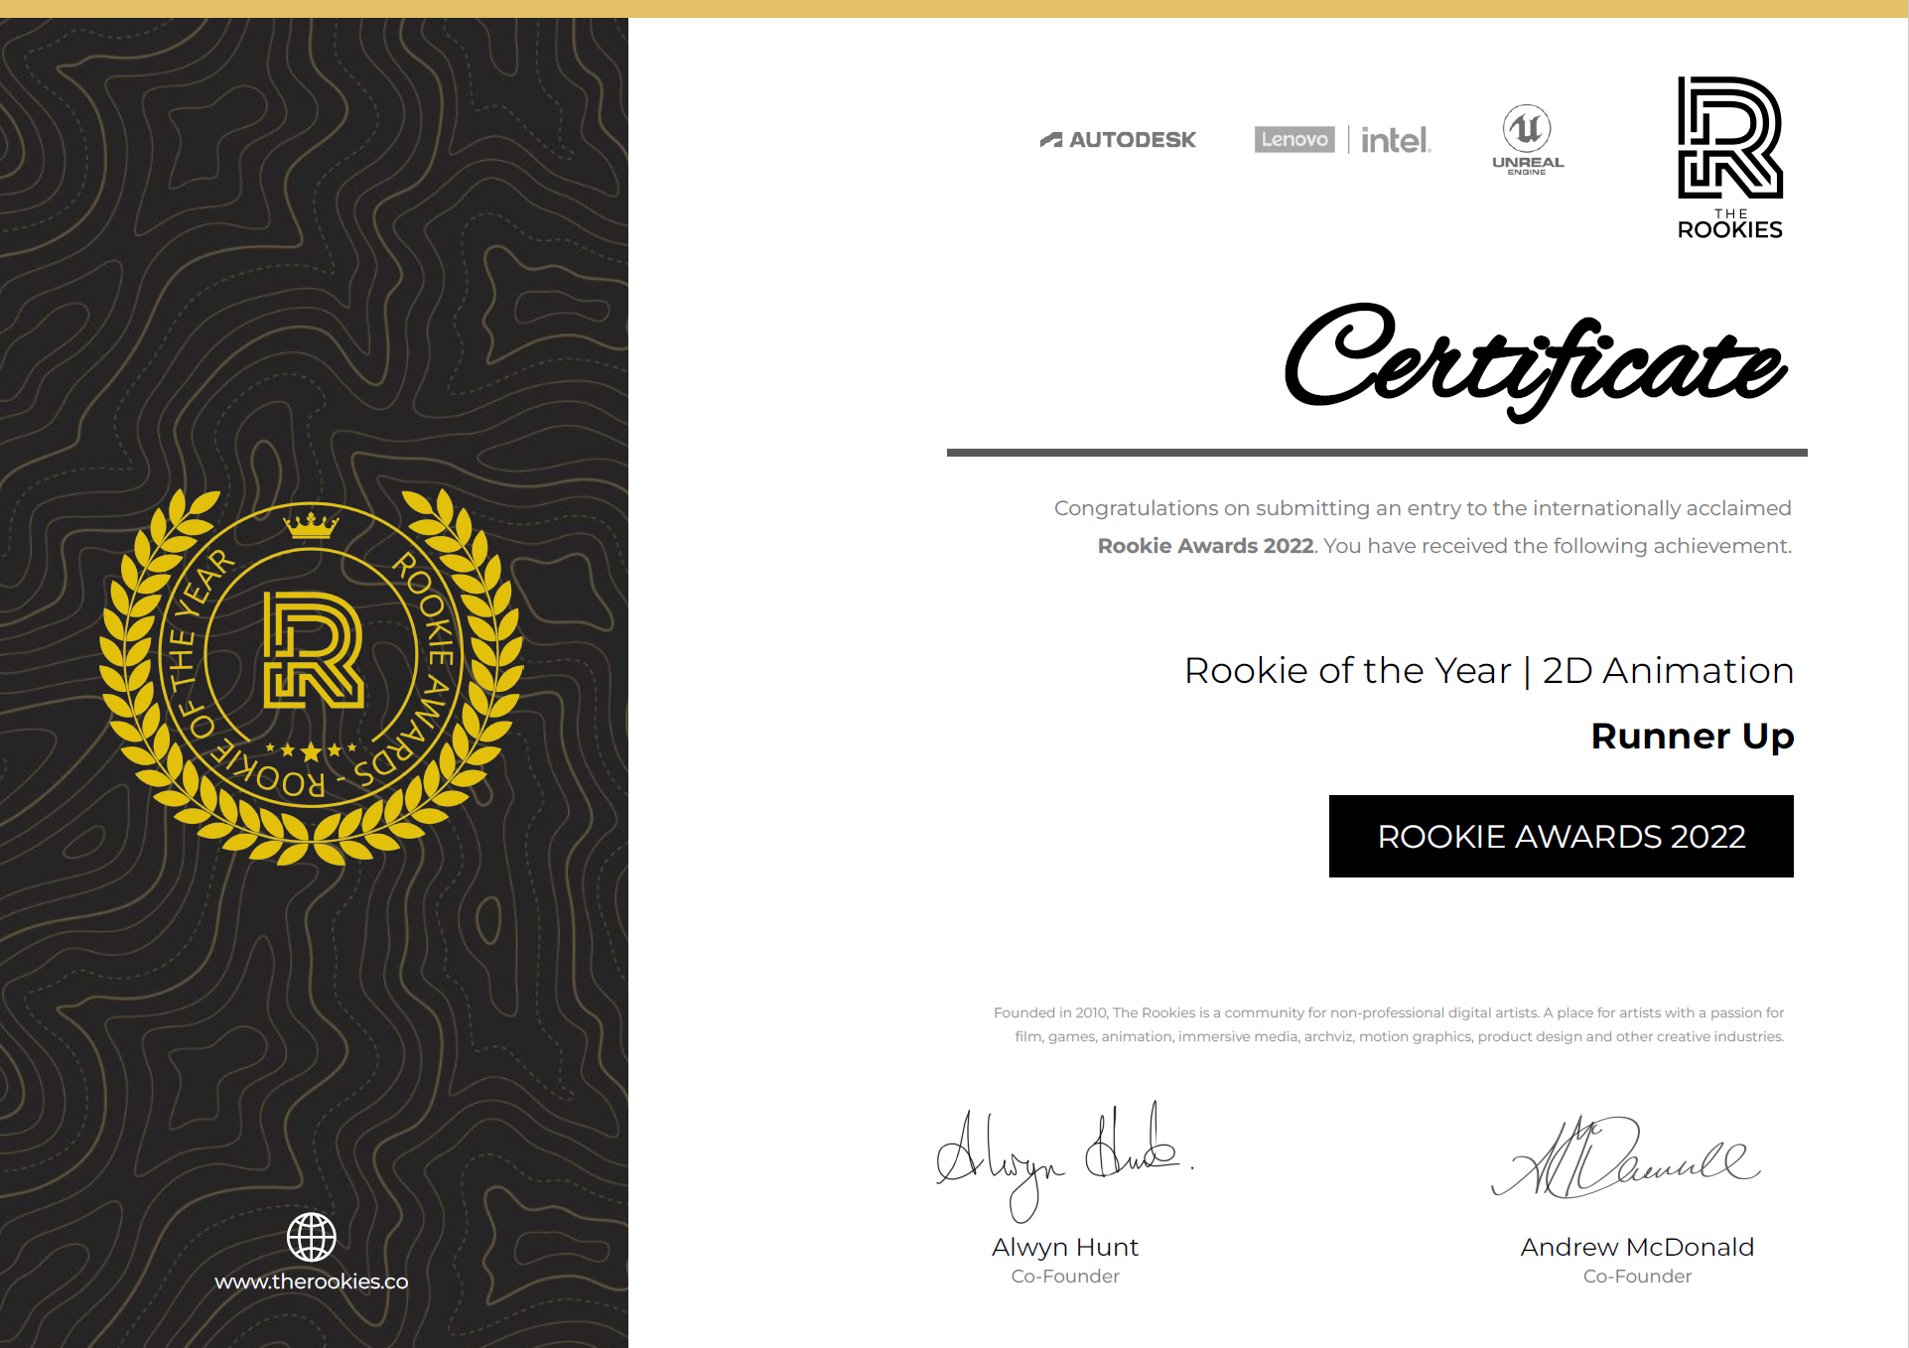Viewport: 1909px width, 1348px height.
Task: Click the Unreal Engine logo
Action: (x=1528, y=140)
